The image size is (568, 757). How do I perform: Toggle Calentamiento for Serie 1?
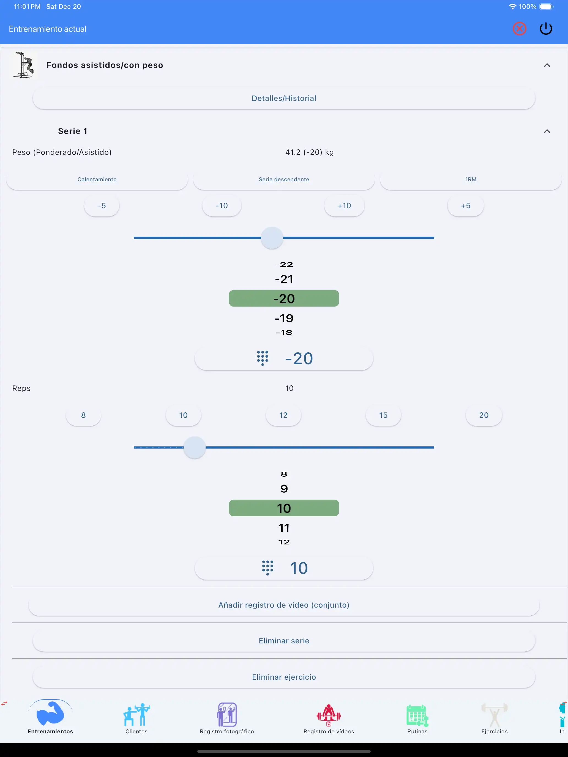pyautogui.click(x=97, y=179)
